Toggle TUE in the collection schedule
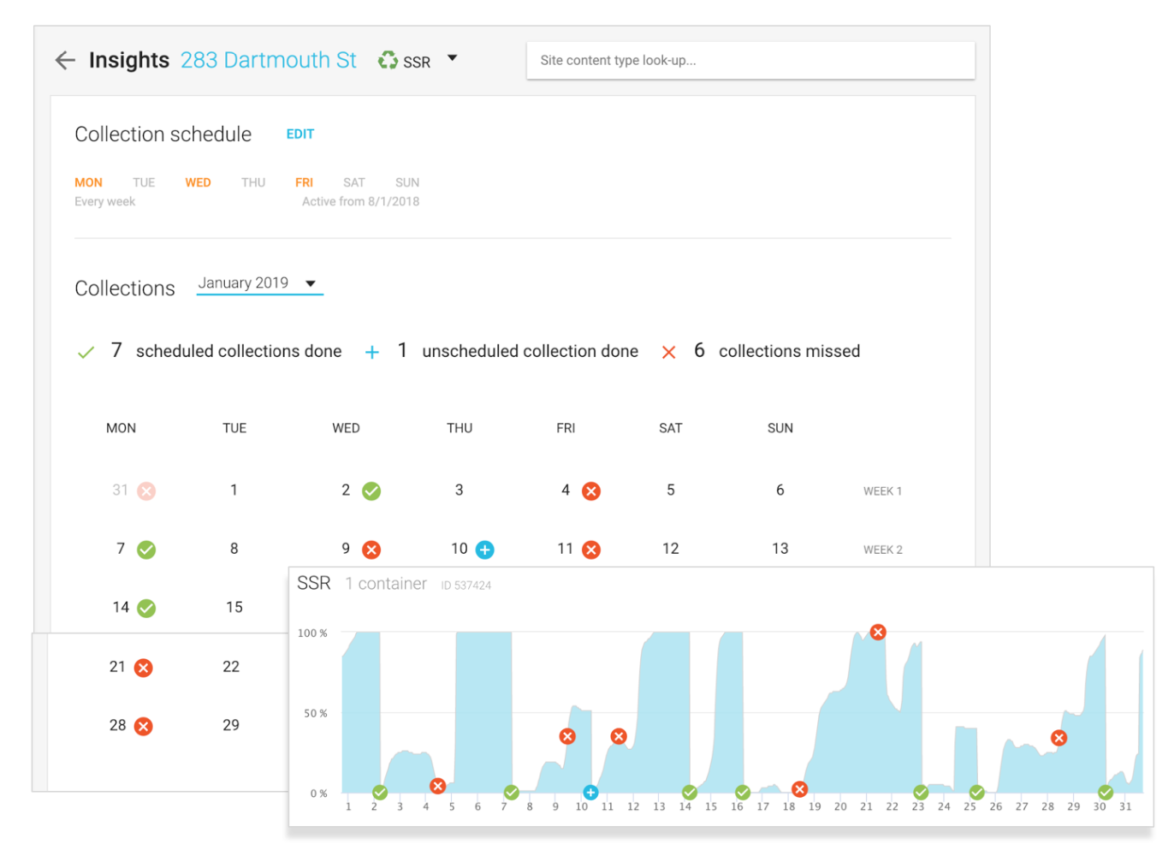The image size is (1174, 856). pyautogui.click(x=144, y=182)
